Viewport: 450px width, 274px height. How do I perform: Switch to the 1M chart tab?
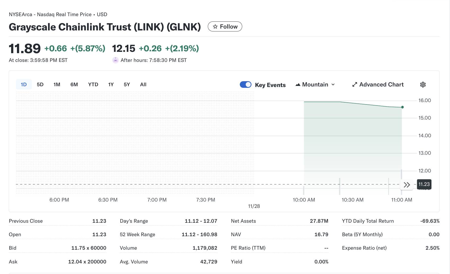(57, 84)
